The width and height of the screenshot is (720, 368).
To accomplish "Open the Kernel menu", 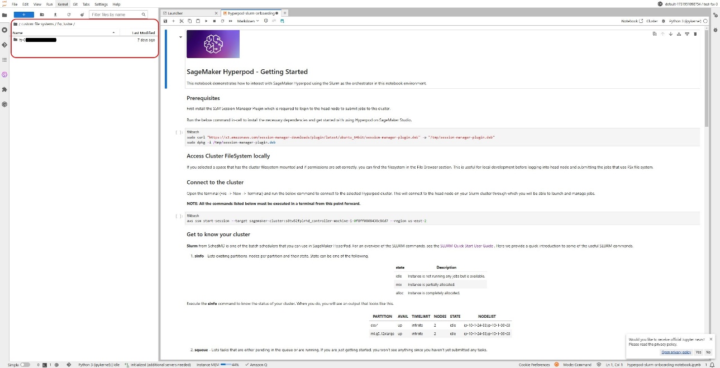I will (x=63, y=4).
